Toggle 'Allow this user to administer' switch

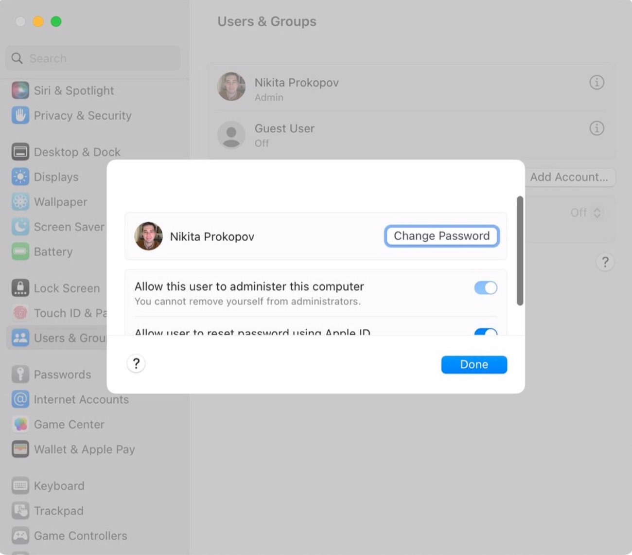(x=486, y=287)
